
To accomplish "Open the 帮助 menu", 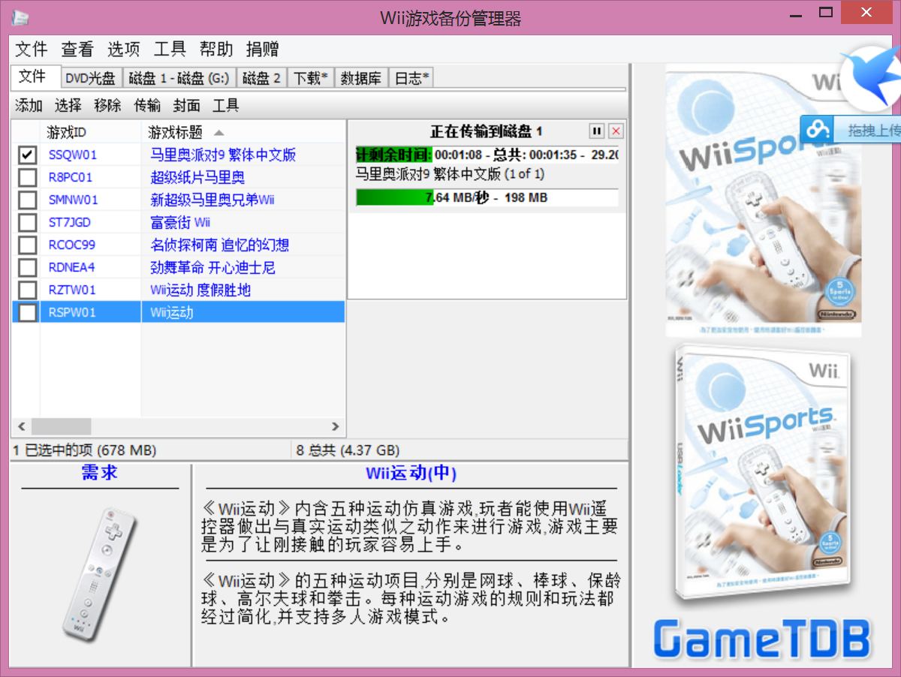I will 216,50.
